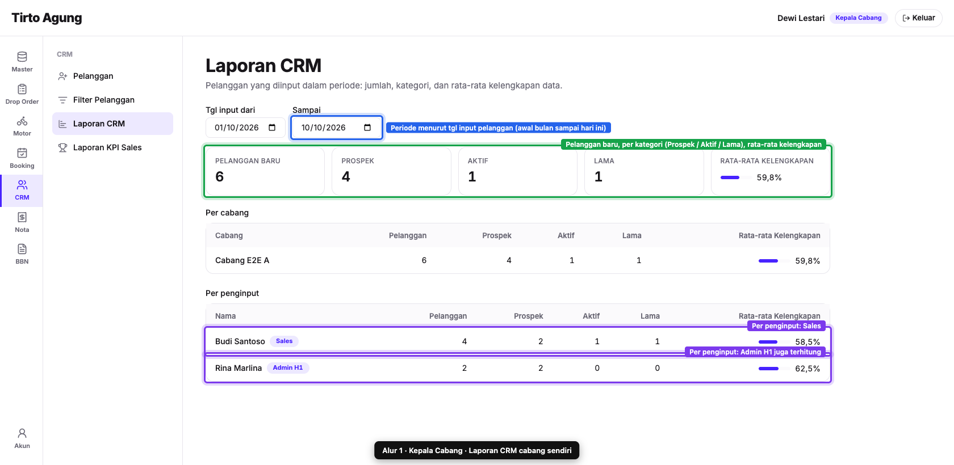
Task: Click the Pelanggan person-plus icon
Action: coord(62,76)
